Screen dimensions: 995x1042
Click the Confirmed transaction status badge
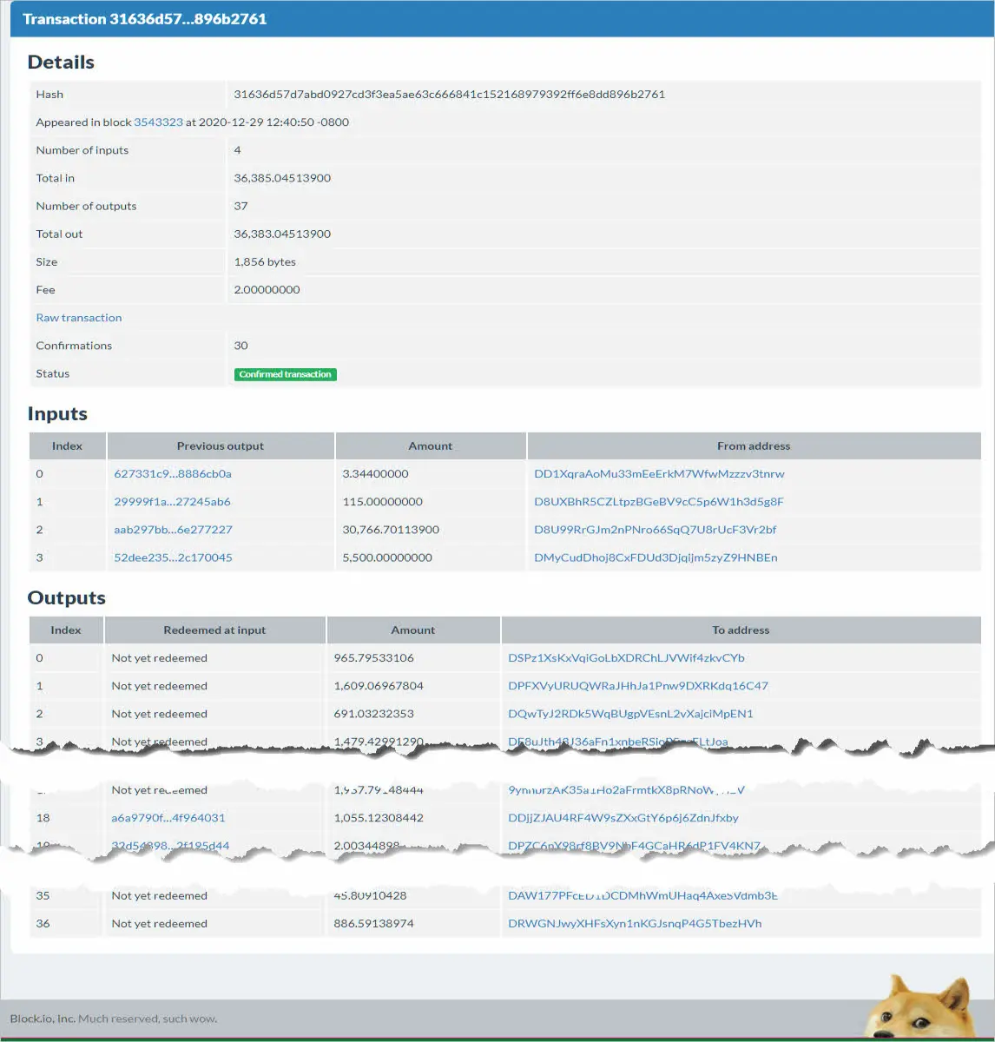tap(285, 374)
